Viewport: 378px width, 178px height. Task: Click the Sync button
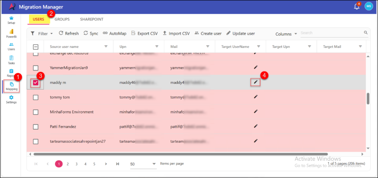[91, 34]
